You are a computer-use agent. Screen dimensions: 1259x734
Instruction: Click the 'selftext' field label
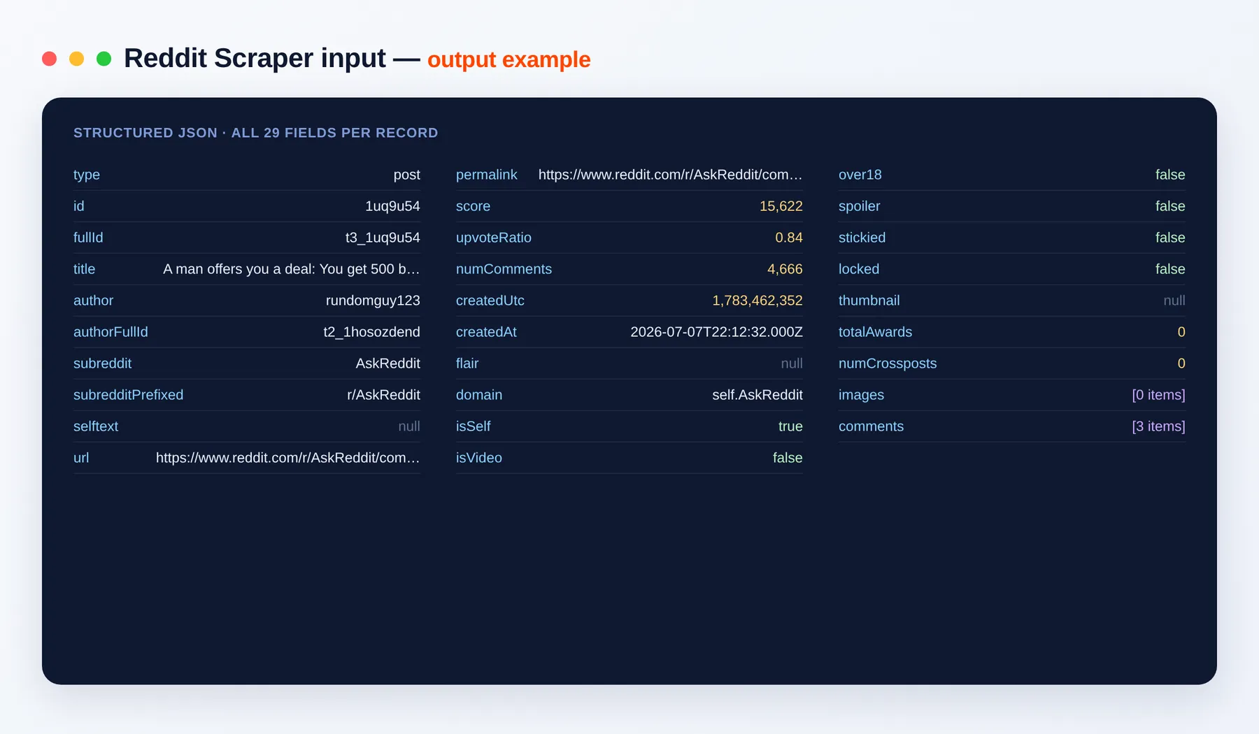tap(96, 426)
